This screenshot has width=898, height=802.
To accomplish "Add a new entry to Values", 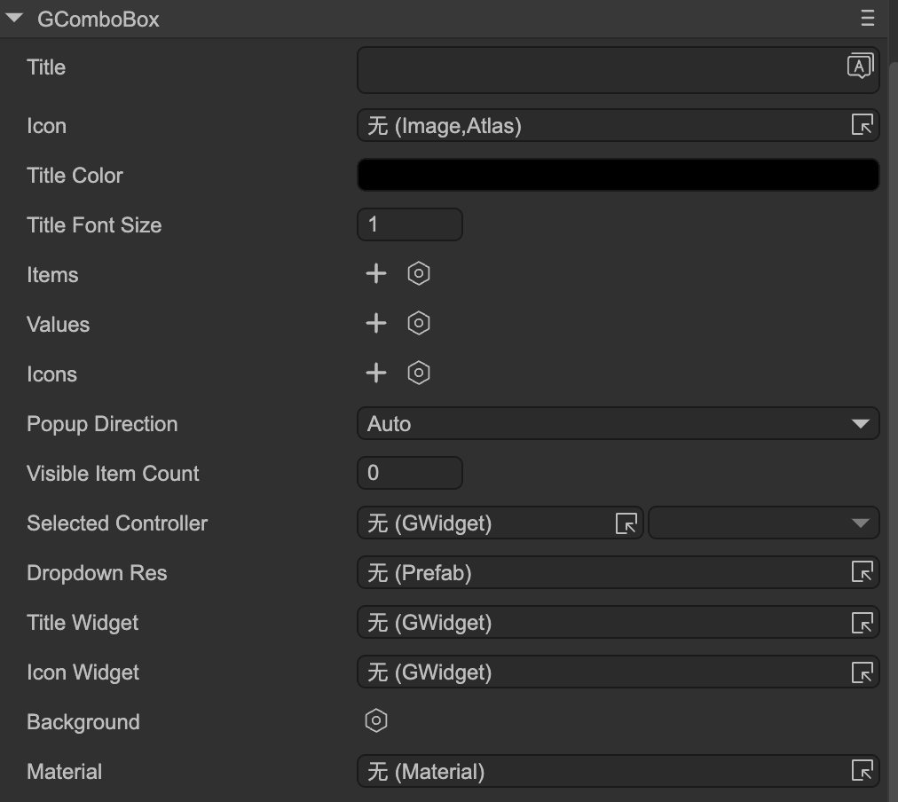I will point(376,323).
